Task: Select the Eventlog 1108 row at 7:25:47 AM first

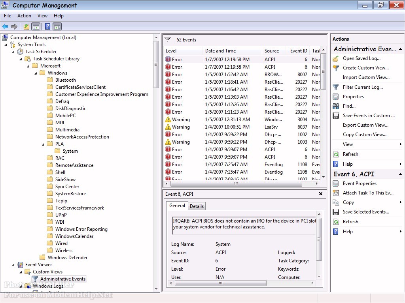Action: click(x=242, y=165)
